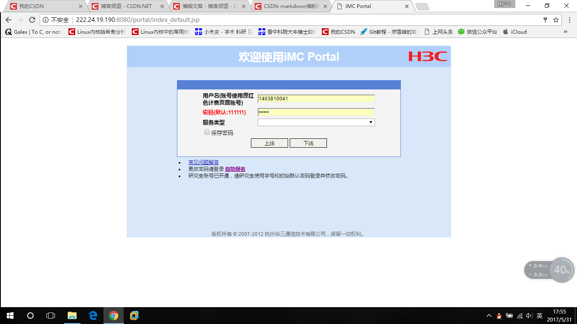Click the saved-password key icon in address bar
The image size is (577, 324).
pyautogui.click(x=545, y=20)
